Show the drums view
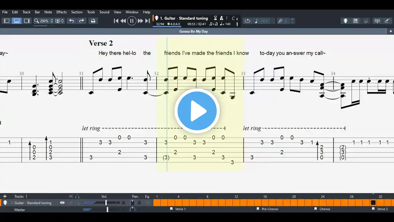 pyautogui.click(x=366, y=21)
